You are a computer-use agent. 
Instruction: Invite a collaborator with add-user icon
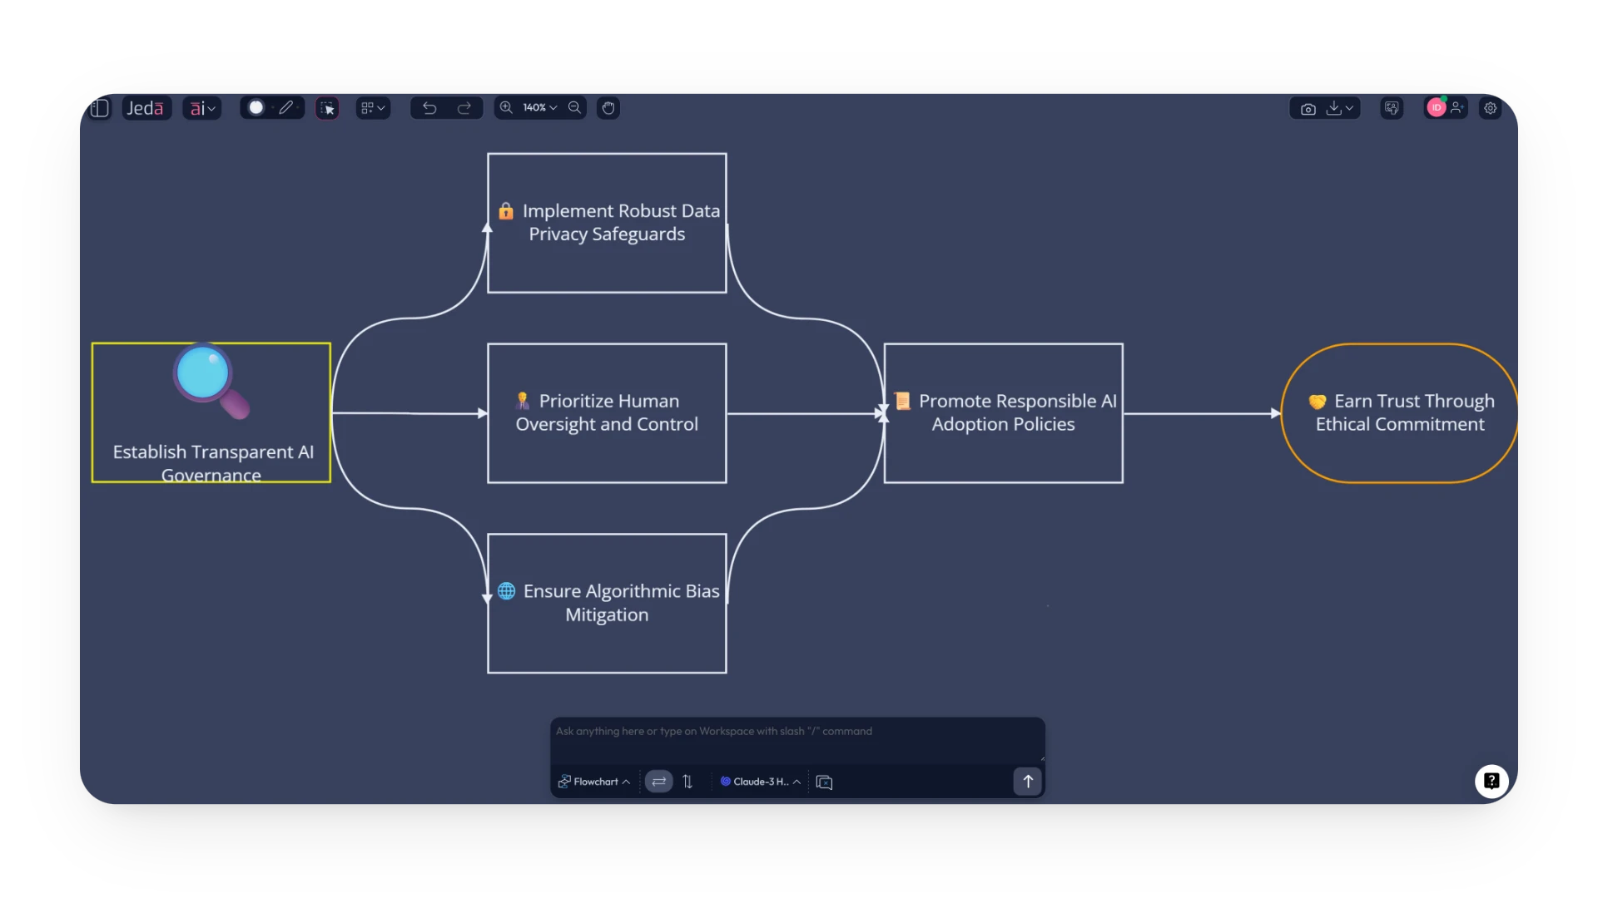pyautogui.click(x=1457, y=108)
